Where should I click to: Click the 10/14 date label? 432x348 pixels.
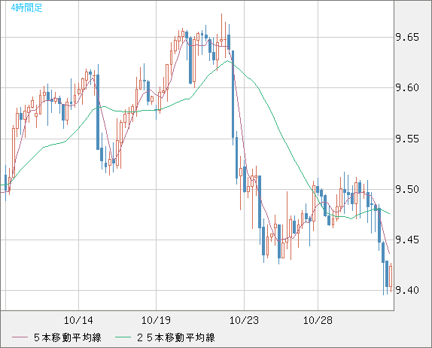78,320
